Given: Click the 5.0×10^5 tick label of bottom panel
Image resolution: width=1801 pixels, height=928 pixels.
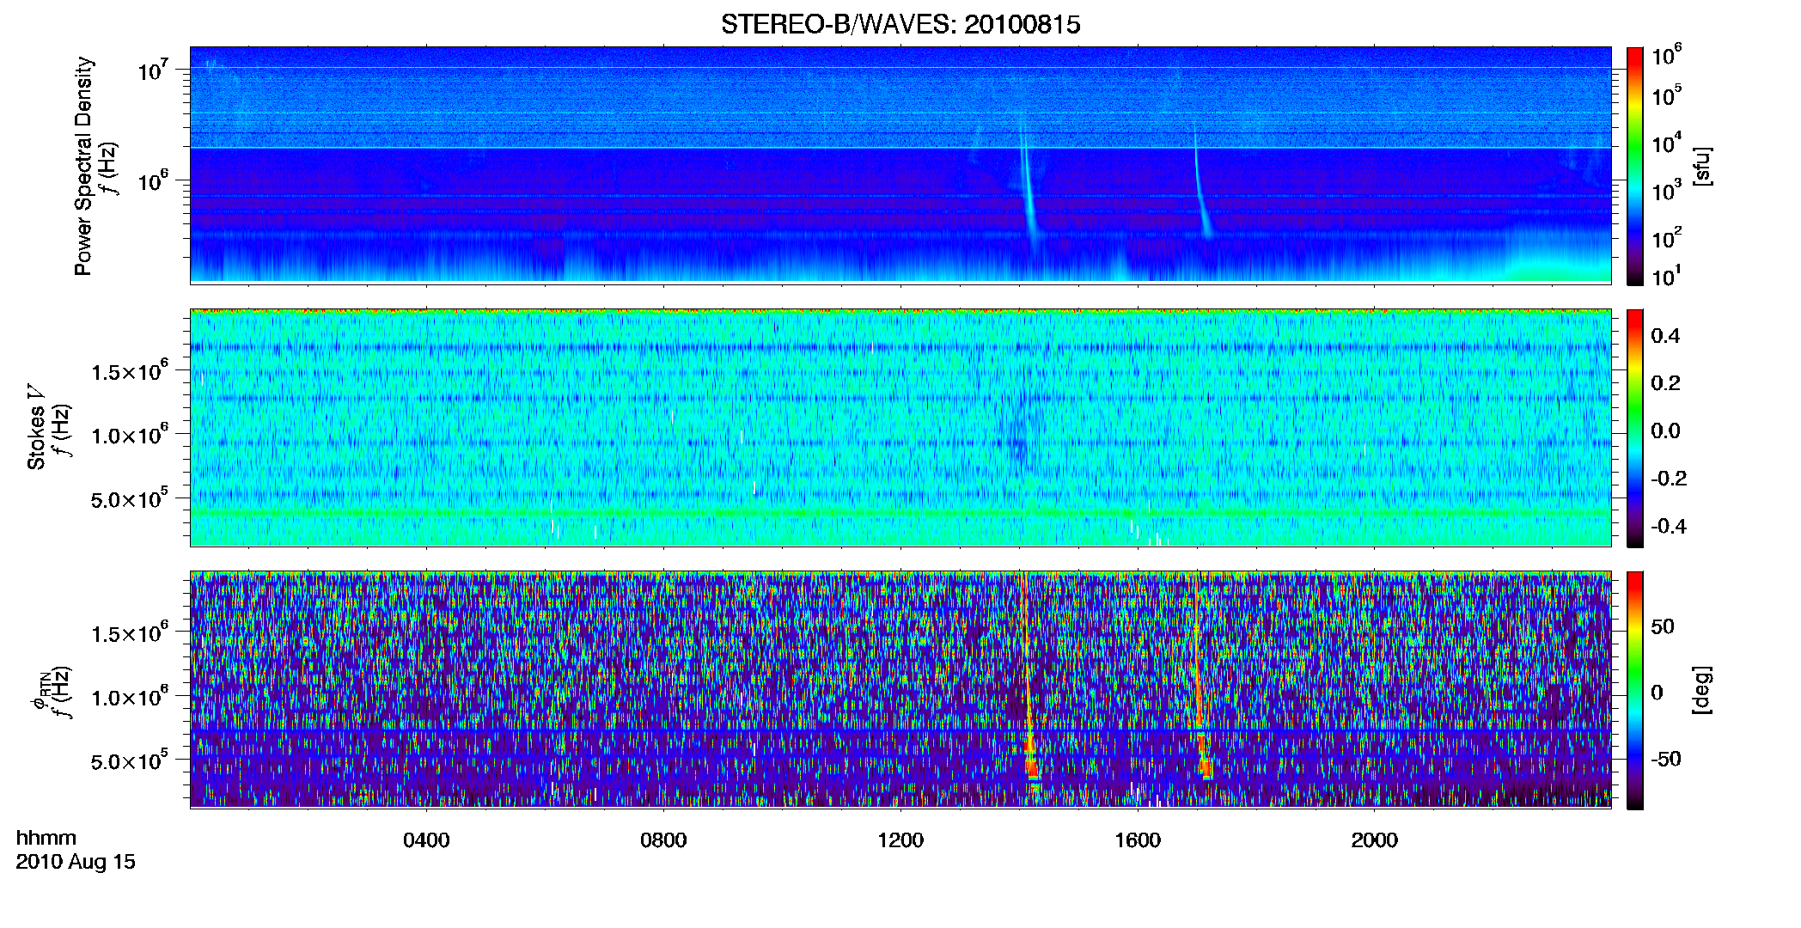Looking at the screenshot, I should (130, 761).
